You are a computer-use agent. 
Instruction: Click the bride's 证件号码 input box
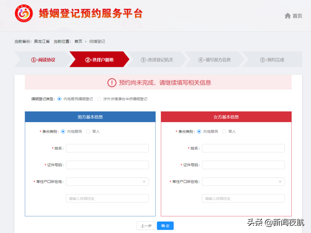[x=243, y=165]
